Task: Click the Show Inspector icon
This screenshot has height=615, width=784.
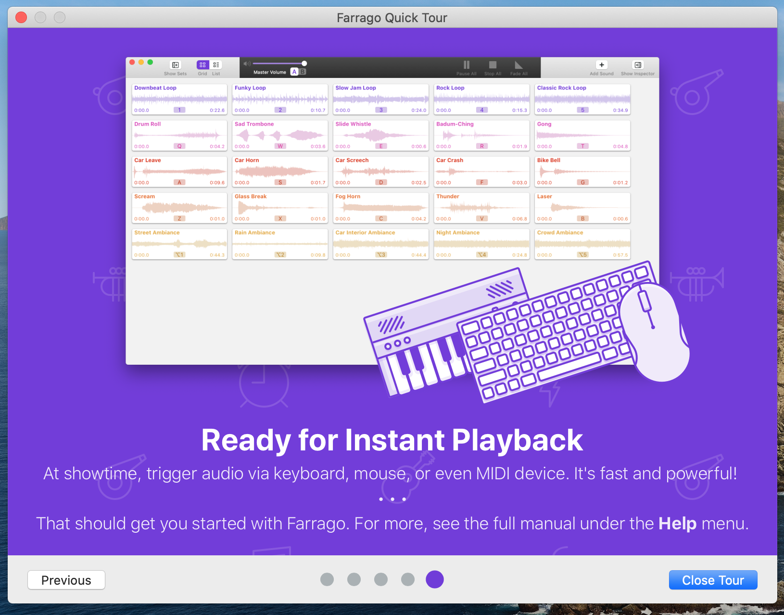Action: (638, 65)
